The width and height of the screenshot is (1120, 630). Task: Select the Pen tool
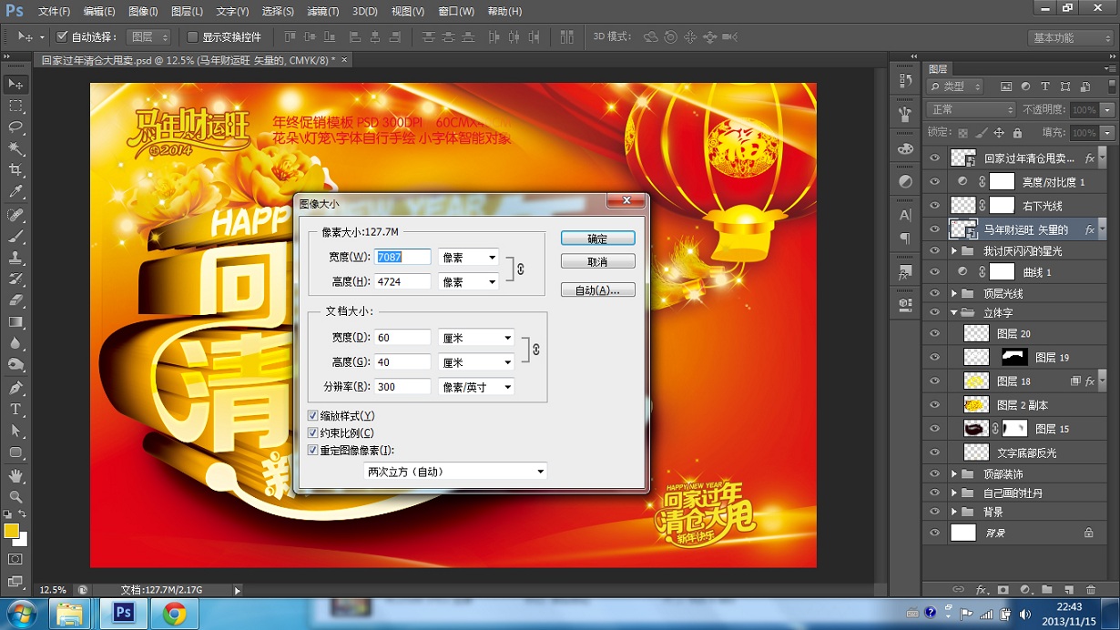tap(15, 389)
